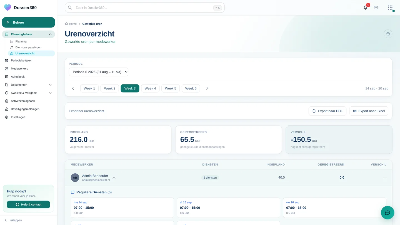Open Dienstaanpassingen in sidebar
This screenshot has height=225, width=400.
28,47
